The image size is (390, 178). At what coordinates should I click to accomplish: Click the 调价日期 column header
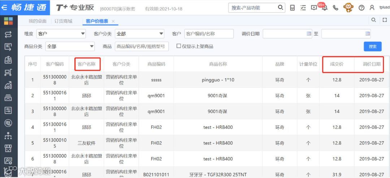372,64
